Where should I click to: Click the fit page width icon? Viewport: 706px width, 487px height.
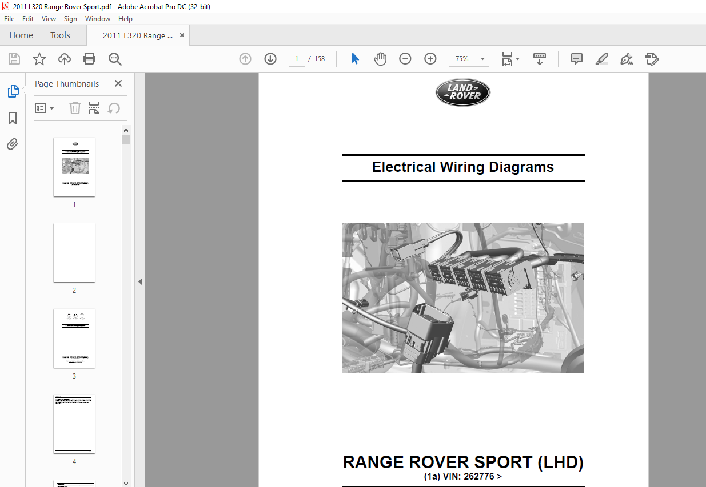coord(507,59)
